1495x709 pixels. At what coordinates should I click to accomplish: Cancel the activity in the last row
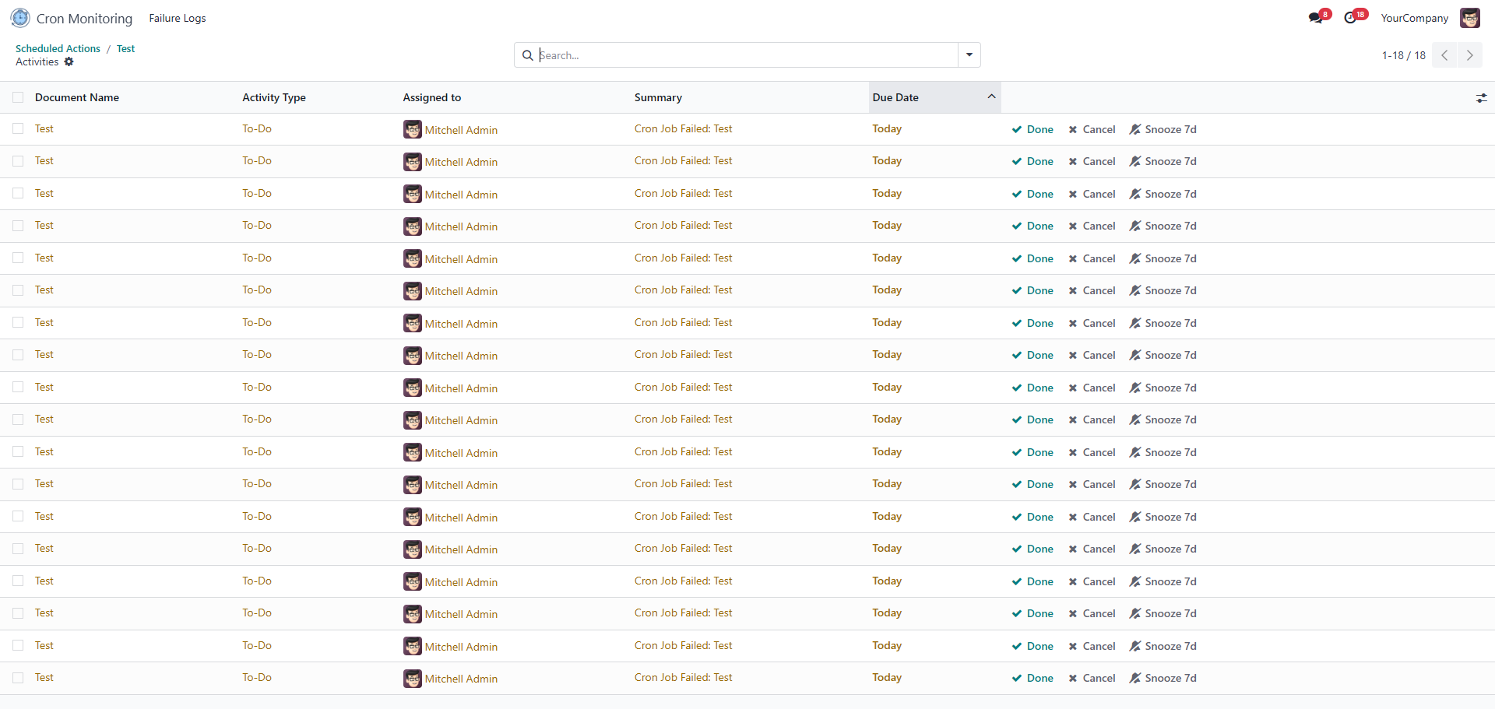point(1092,678)
